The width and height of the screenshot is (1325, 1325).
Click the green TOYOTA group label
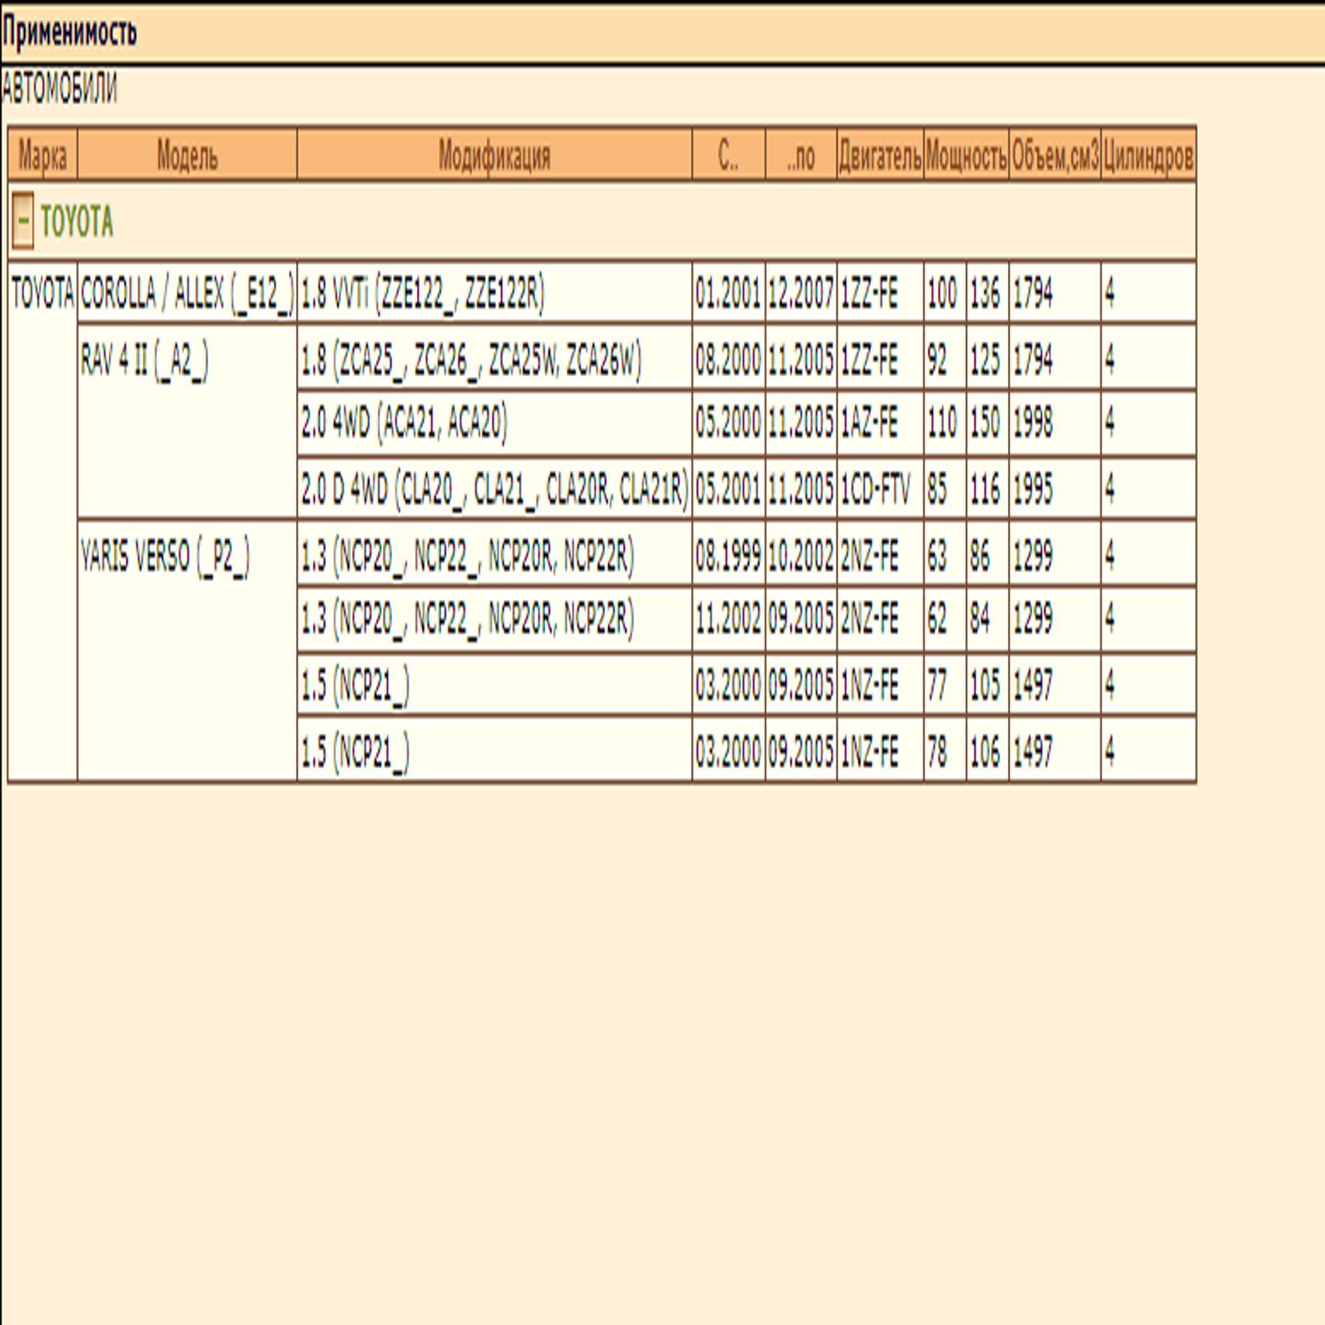coord(77,222)
